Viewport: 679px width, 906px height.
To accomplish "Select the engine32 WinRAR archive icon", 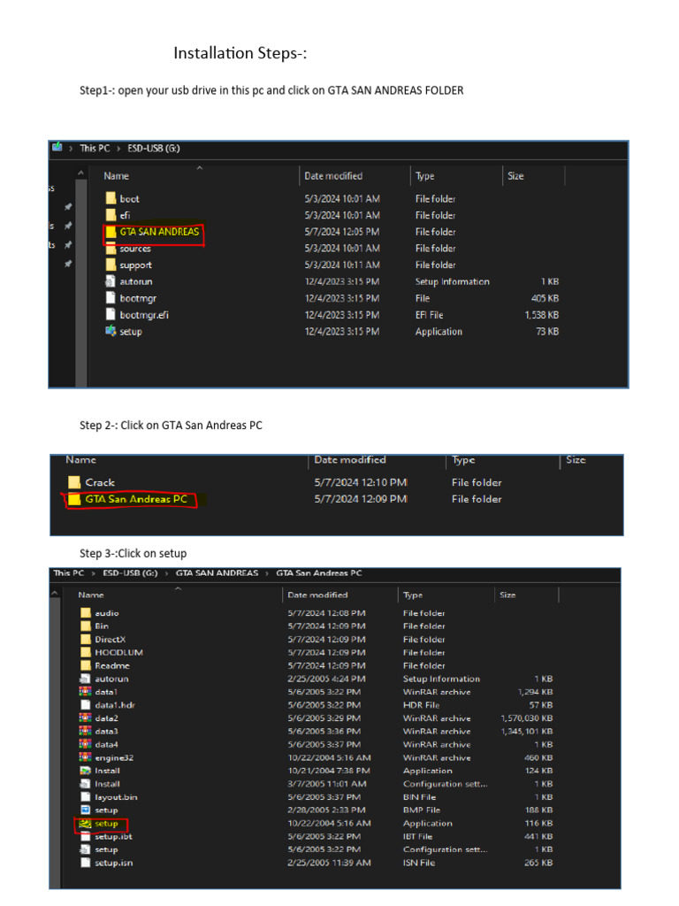I will pos(86,757).
